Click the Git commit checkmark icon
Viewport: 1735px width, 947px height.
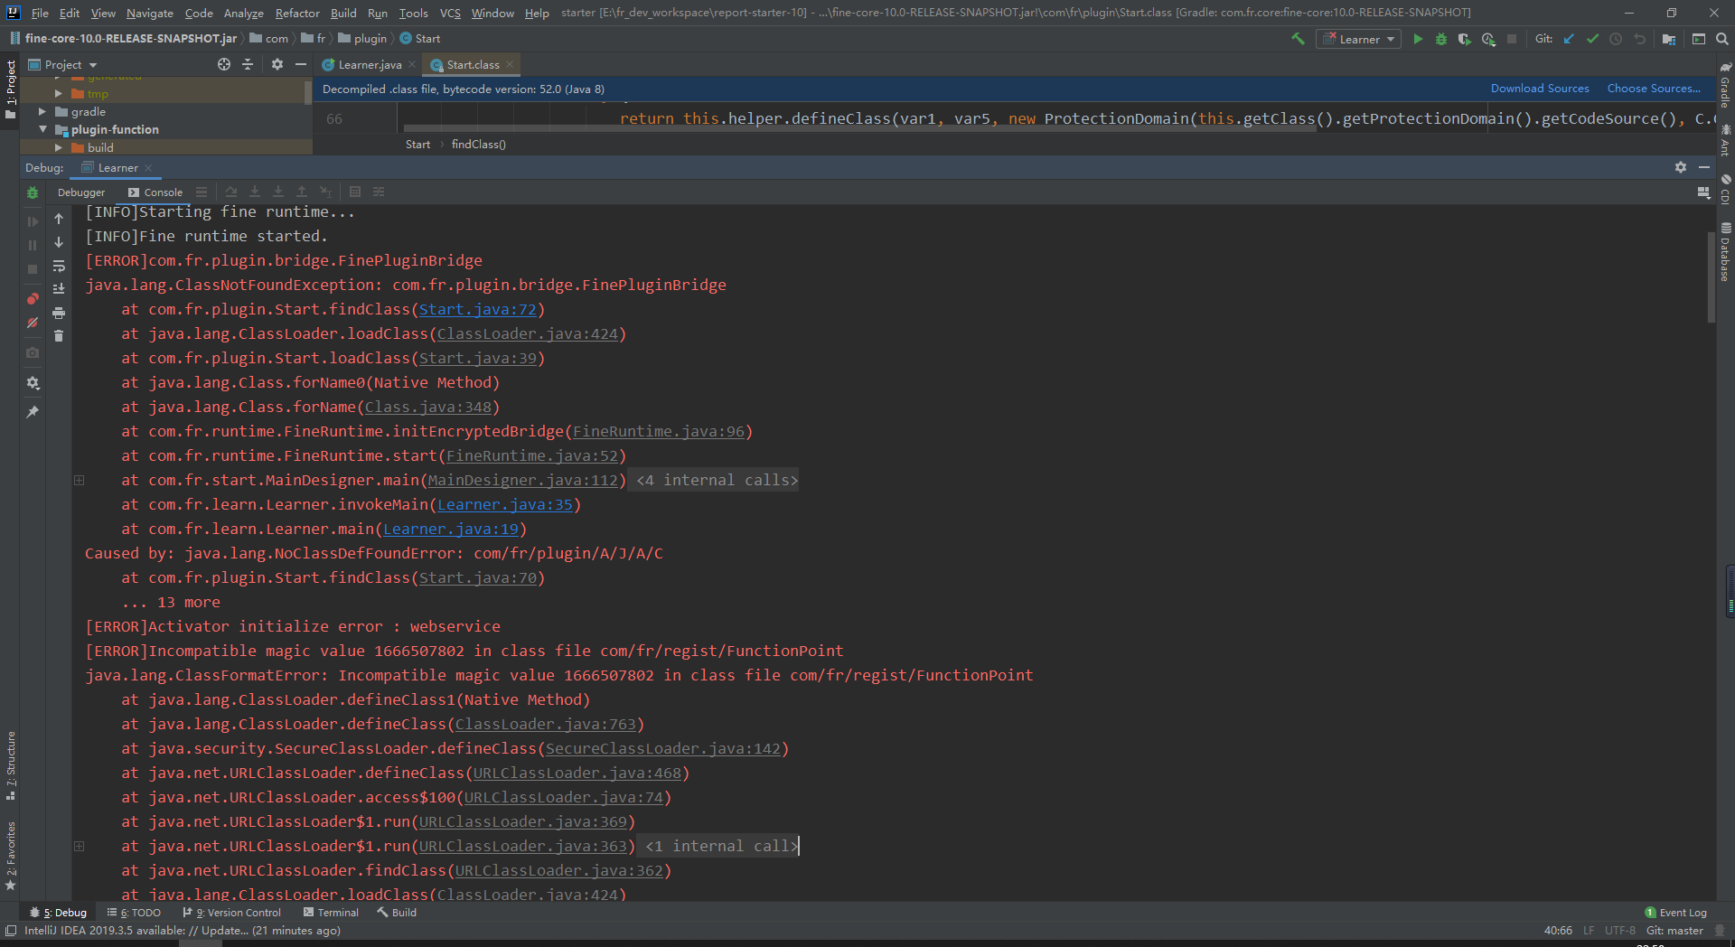pos(1592,39)
